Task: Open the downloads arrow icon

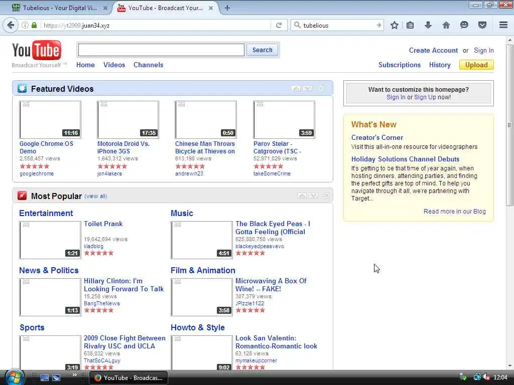Action: pos(428,25)
